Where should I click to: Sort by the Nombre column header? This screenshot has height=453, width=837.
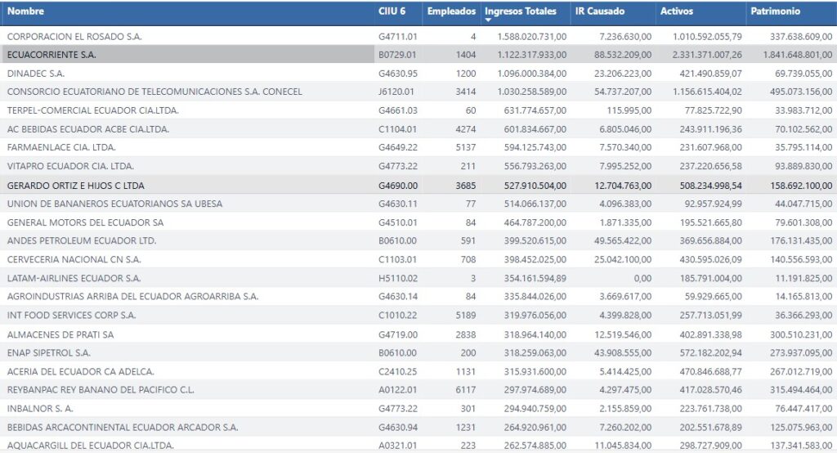pos(25,11)
